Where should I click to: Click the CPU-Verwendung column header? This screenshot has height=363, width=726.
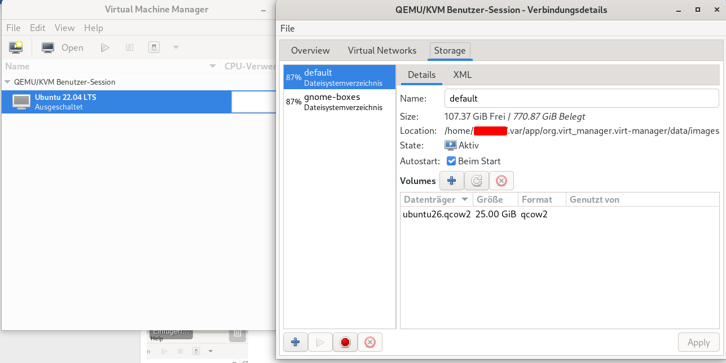point(249,66)
